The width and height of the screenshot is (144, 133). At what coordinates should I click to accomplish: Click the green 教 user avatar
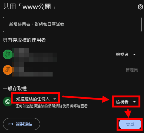tap(8, 54)
